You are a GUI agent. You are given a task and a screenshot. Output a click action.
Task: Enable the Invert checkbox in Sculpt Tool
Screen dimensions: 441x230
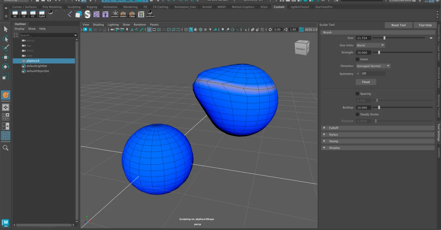click(358, 59)
